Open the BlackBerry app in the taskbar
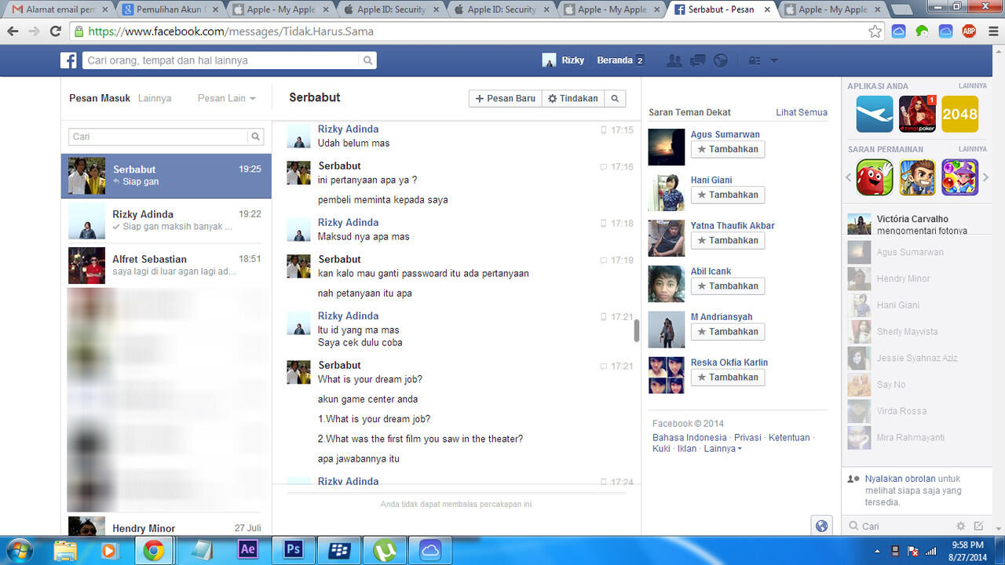Screen dimensions: 1005x565 [339, 549]
